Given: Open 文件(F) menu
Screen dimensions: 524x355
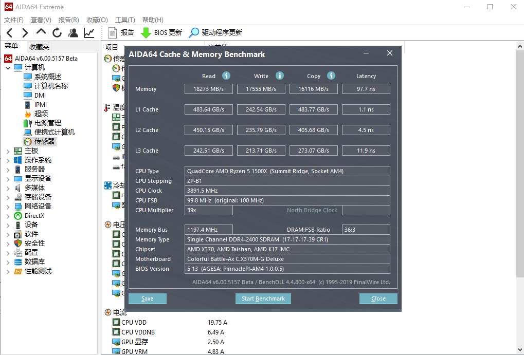Looking at the screenshot, I should (14, 20).
